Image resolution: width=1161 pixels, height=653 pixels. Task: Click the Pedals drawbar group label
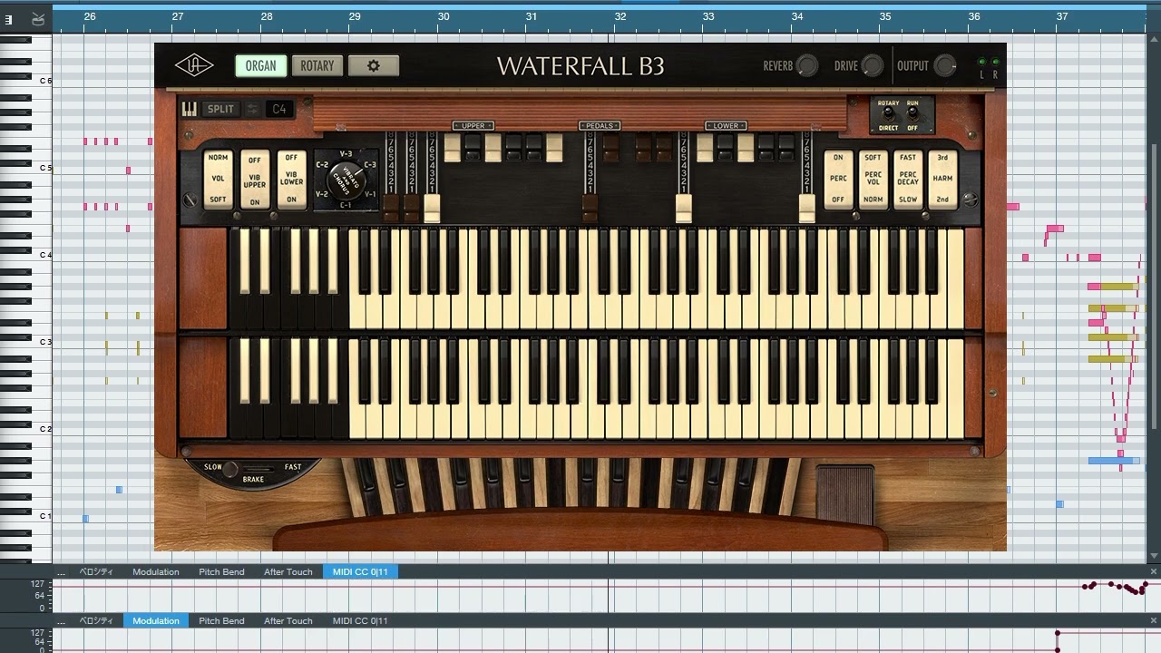coord(599,125)
